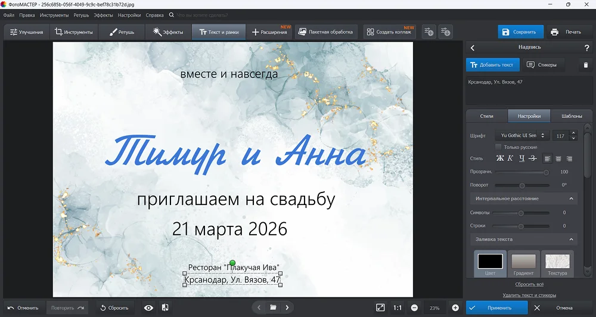
Task: Collapse the Интервальное расстояние section
Action: tap(571, 198)
